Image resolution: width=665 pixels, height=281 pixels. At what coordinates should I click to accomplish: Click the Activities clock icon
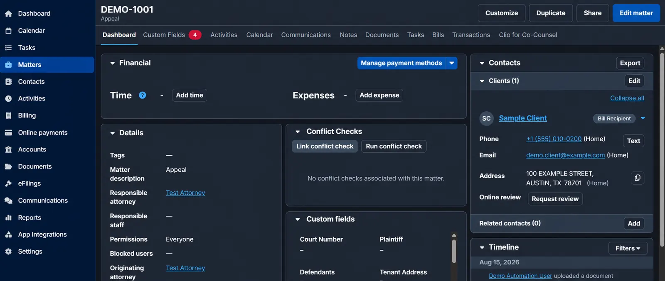coord(8,99)
